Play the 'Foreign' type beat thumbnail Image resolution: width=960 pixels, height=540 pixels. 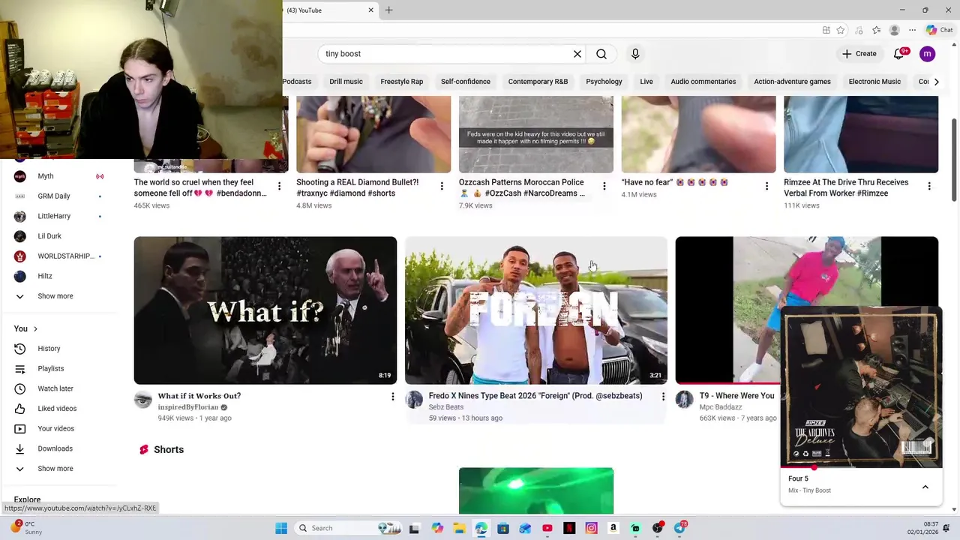click(536, 310)
